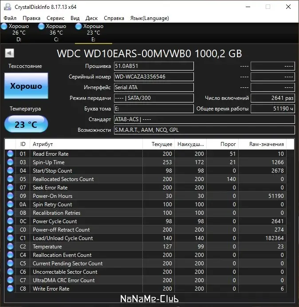Click status orb for Recalibration Retries row
This screenshot has height=307, width=299.
(10, 213)
